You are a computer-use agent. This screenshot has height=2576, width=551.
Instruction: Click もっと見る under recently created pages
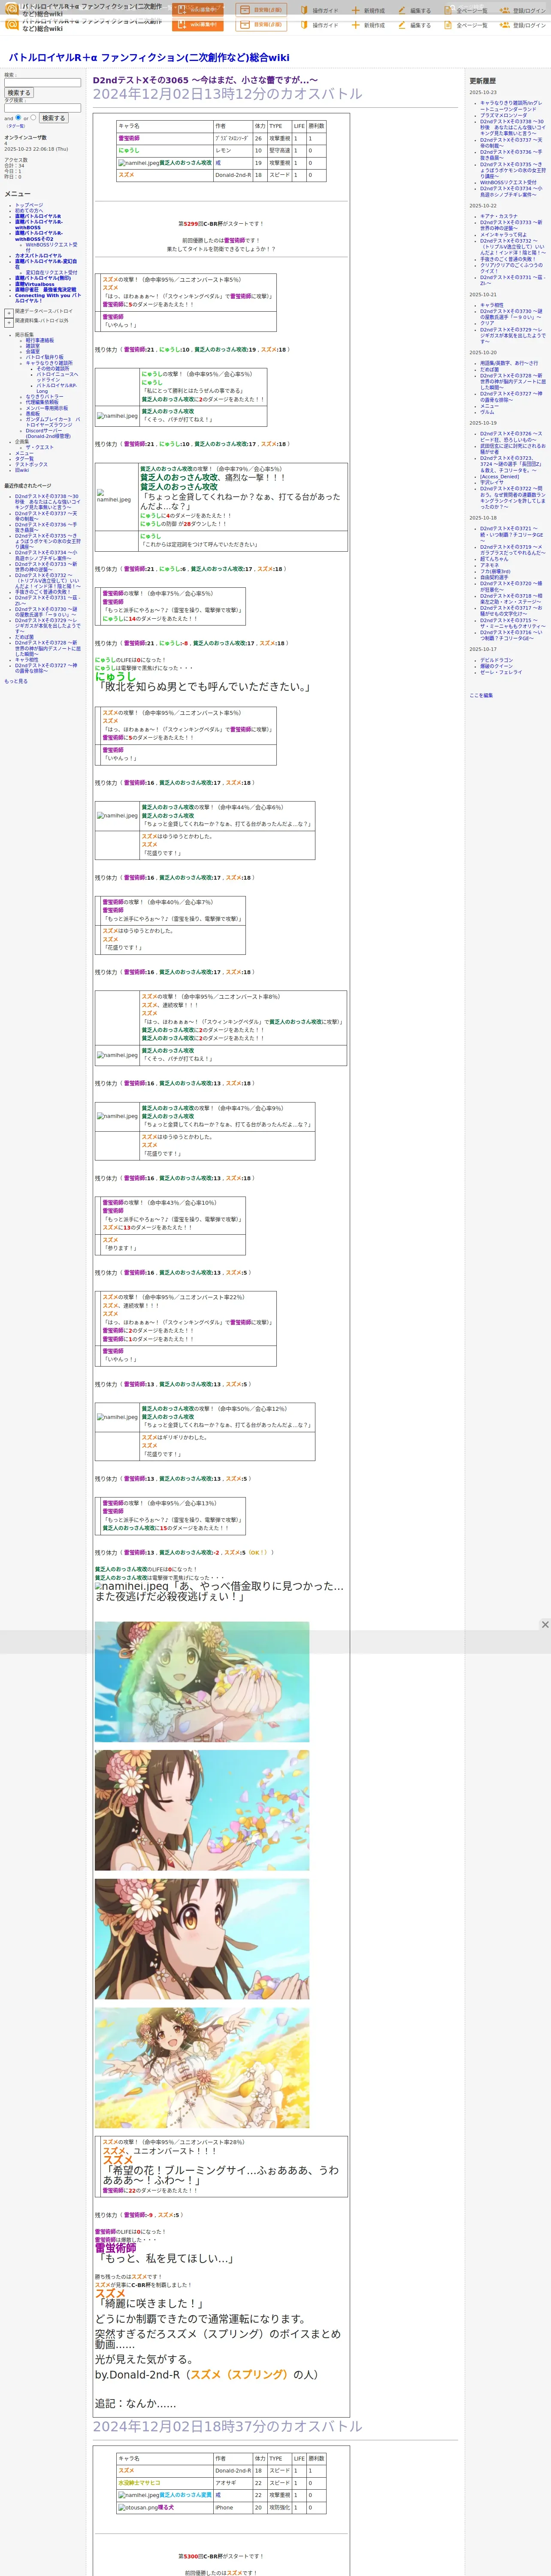point(16,681)
